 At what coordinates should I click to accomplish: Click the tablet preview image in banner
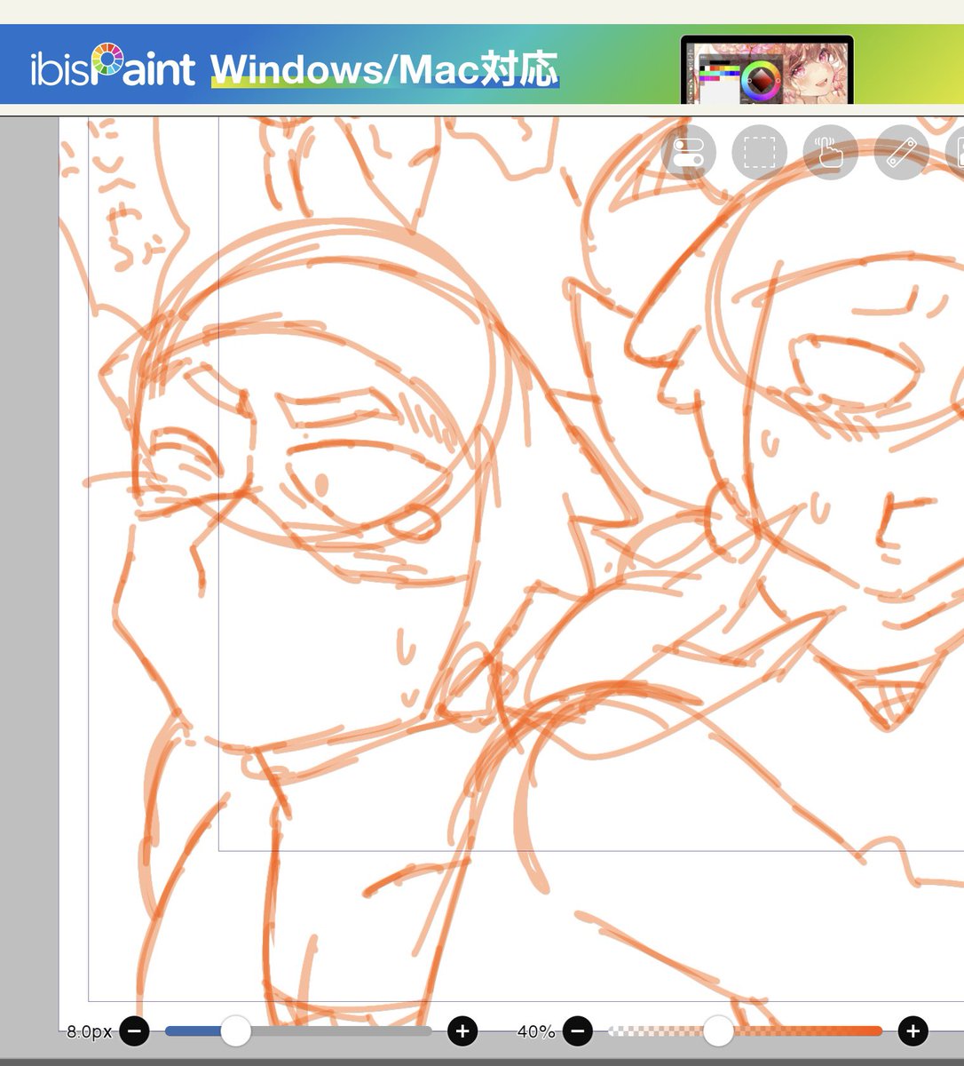point(767,70)
